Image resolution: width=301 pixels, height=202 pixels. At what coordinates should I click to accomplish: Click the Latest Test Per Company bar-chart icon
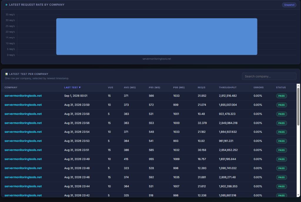(x=6, y=74)
